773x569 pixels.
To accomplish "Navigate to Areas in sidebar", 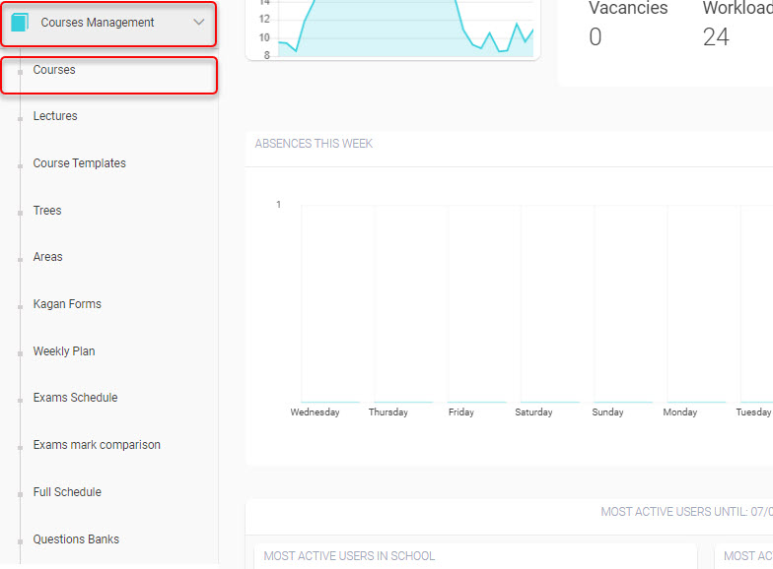I will [47, 257].
